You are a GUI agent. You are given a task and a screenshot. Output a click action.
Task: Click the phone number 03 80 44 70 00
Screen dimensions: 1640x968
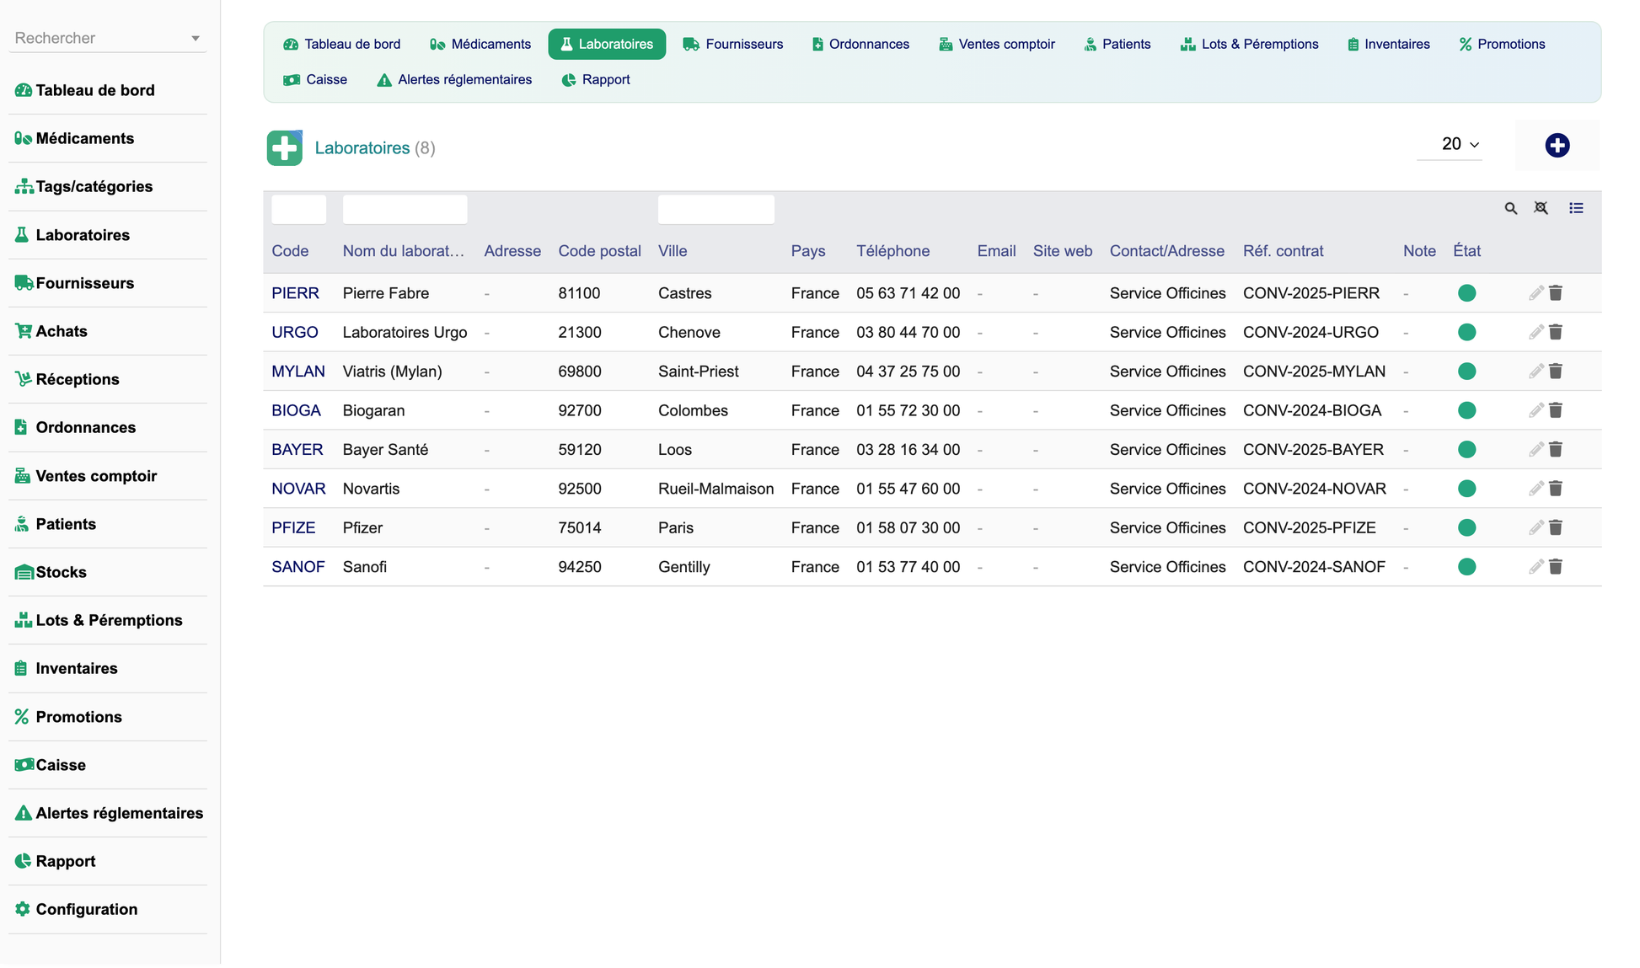[x=908, y=332]
